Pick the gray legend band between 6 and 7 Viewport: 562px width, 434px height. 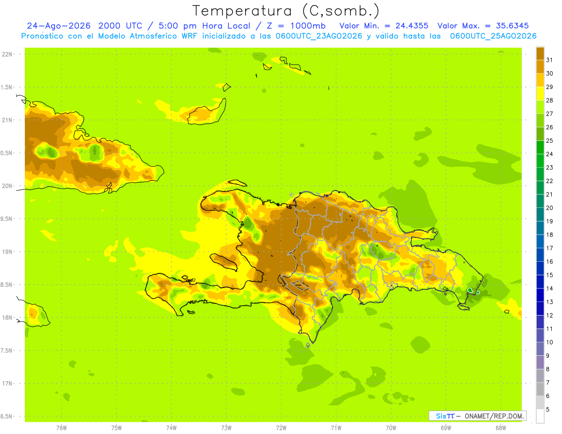(x=540, y=389)
